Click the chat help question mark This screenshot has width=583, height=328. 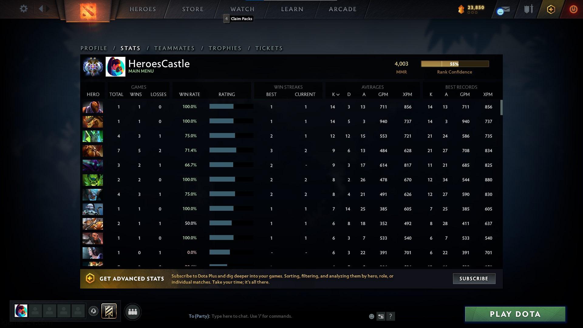click(x=390, y=316)
